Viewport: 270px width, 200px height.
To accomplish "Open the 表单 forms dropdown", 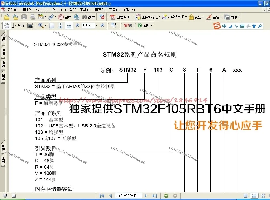I will point(232,17).
